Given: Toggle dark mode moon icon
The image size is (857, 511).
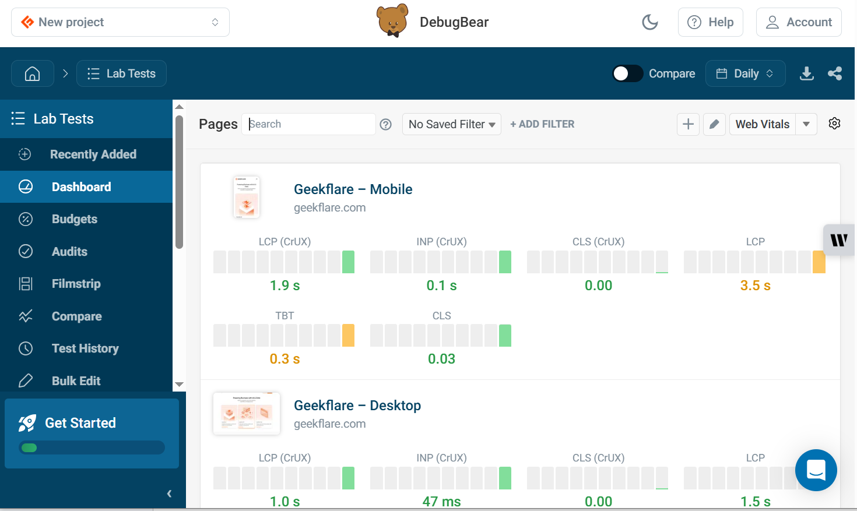Looking at the screenshot, I should click(x=649, y=22).
